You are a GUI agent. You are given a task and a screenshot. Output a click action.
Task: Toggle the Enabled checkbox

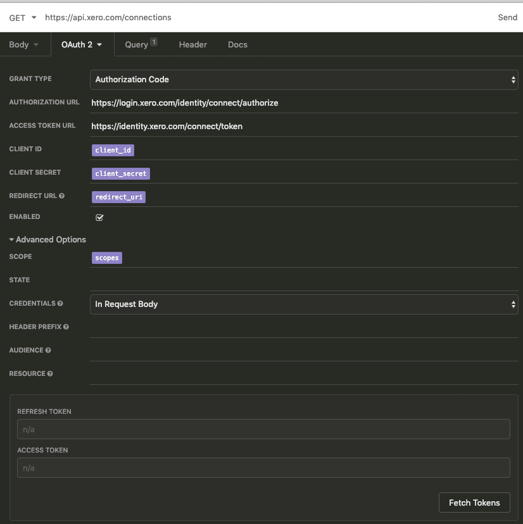(x=99, y=218)
